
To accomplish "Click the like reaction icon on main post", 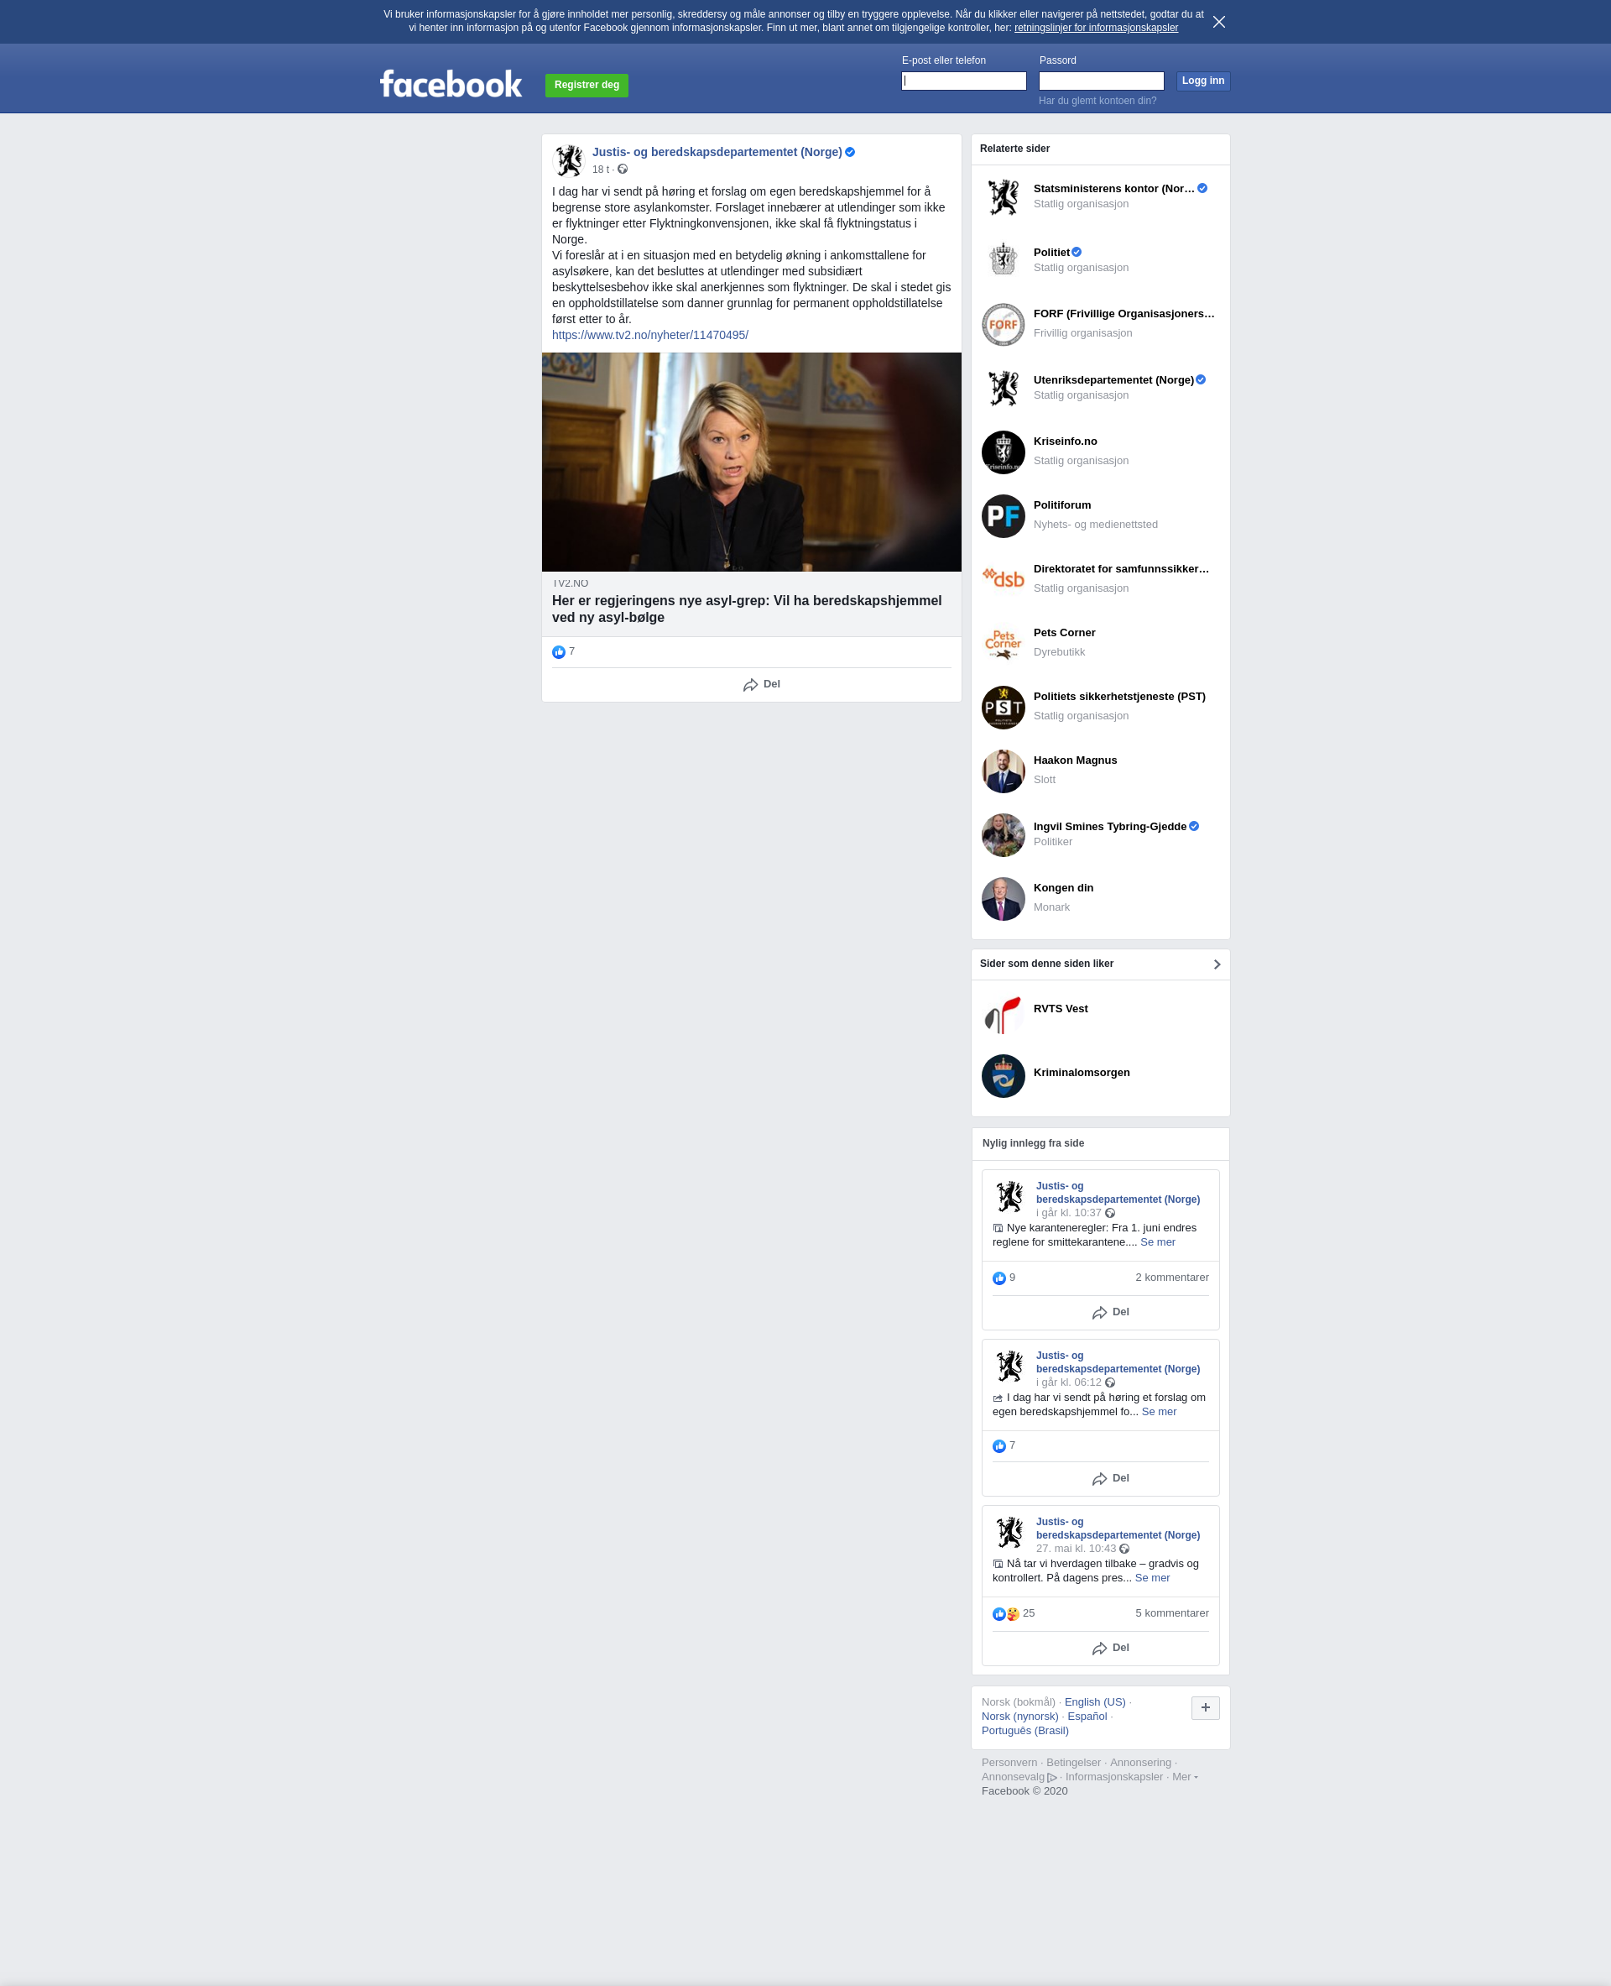I will [x=559, y=651].
